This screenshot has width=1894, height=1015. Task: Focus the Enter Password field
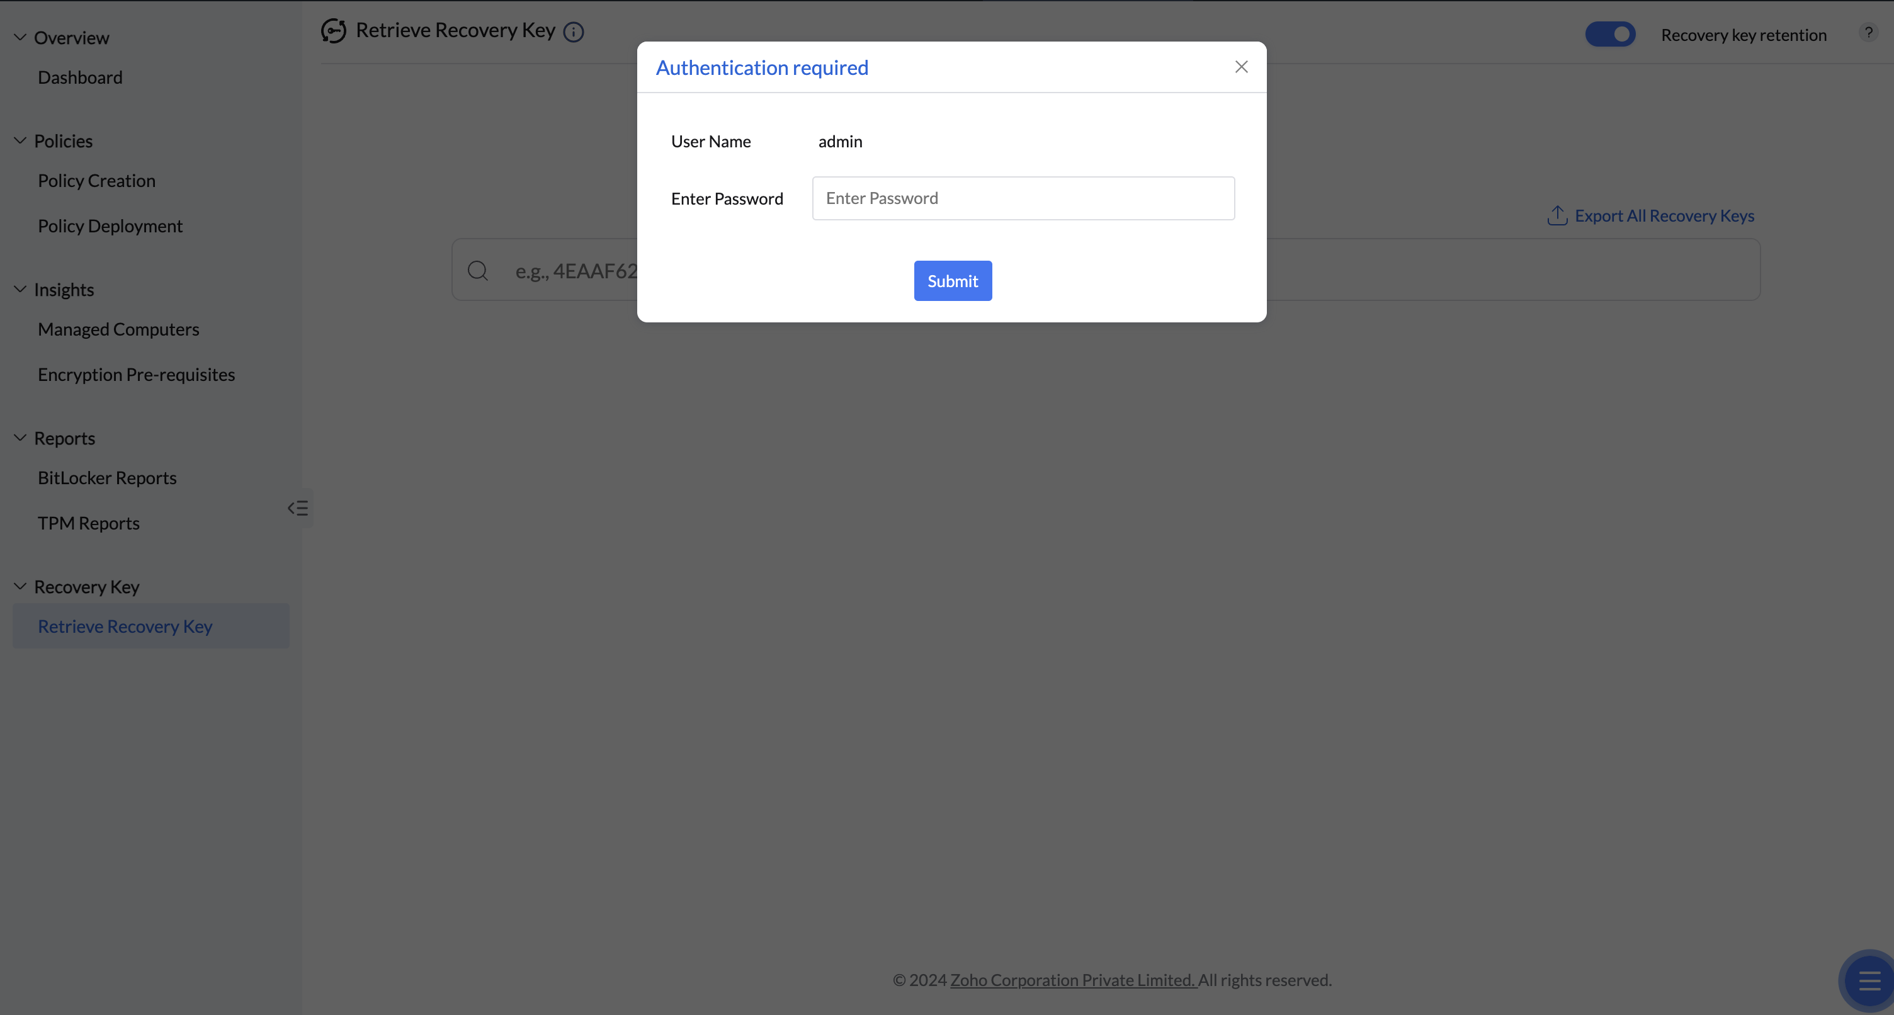(1023, 198)
